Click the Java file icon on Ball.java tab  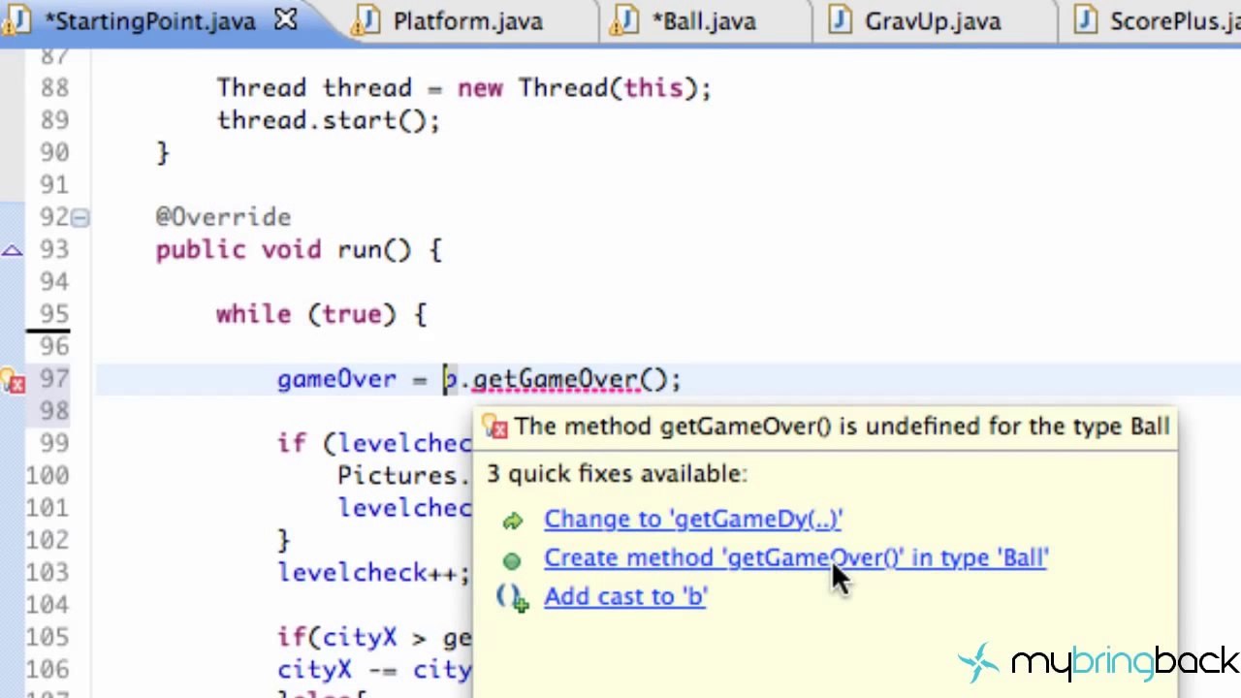point(624,20)
